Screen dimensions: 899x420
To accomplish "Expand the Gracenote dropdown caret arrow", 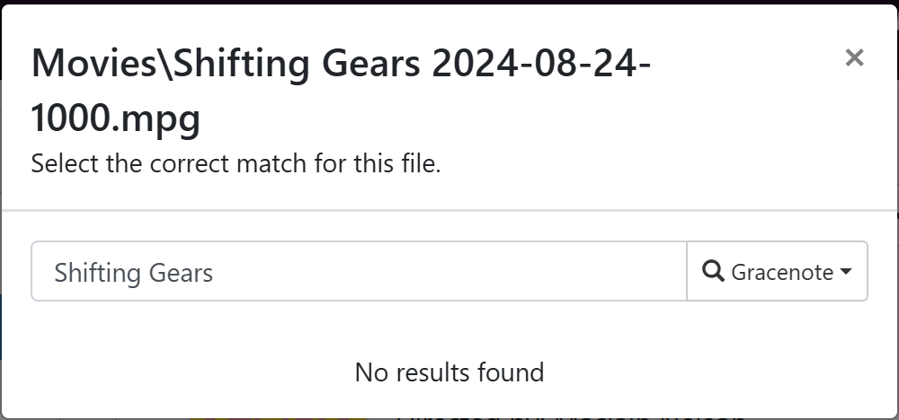I will (846, 272).
